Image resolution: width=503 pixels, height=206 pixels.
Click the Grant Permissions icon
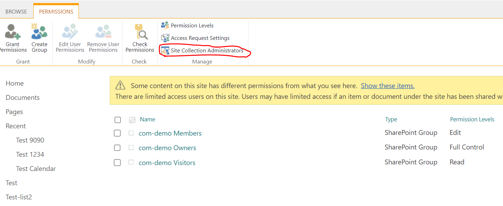pos(13,32)
